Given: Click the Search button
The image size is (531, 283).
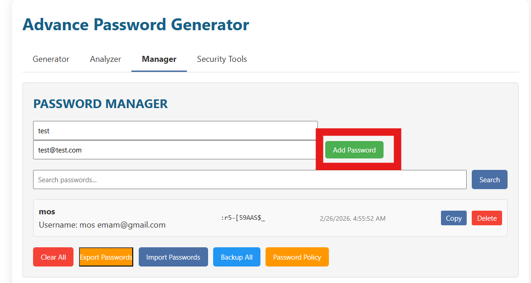Looking at the screenshot, I should pyautogui.click(x=489, y=179).
